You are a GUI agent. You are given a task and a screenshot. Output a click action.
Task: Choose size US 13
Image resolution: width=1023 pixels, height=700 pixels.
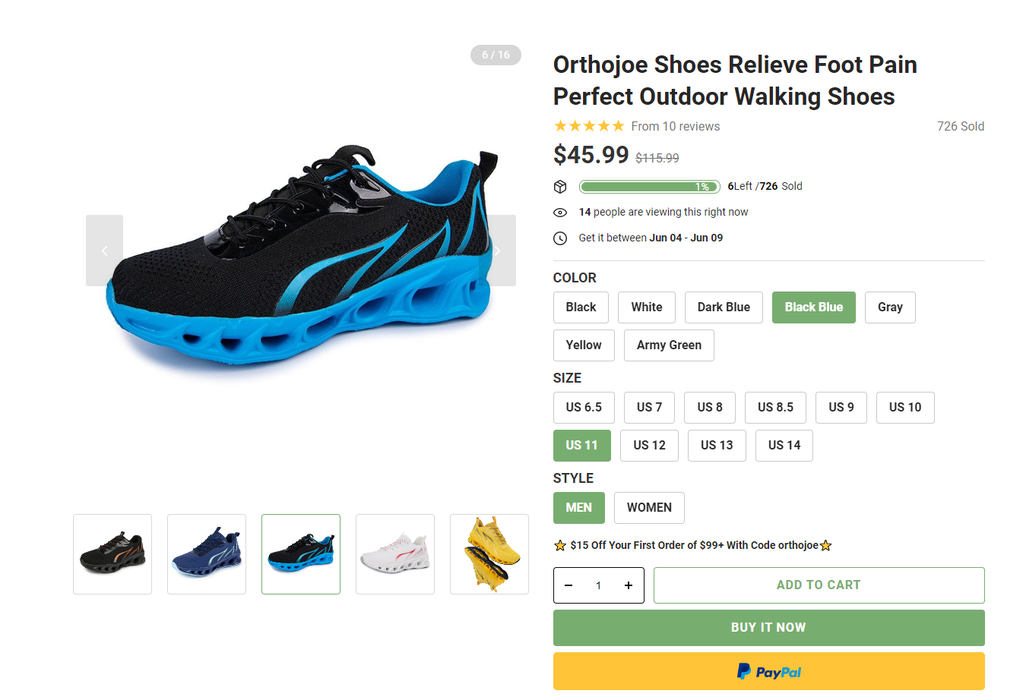tap(717, 446)
